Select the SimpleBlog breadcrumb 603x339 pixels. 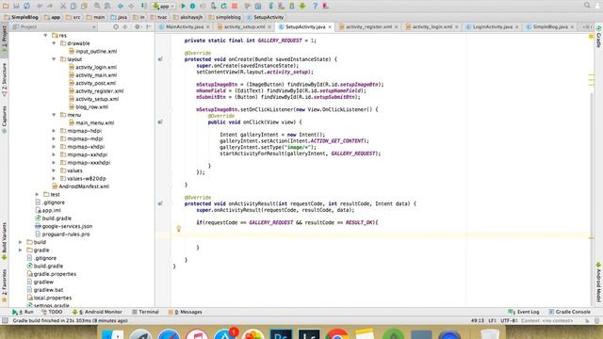[21, 17]
